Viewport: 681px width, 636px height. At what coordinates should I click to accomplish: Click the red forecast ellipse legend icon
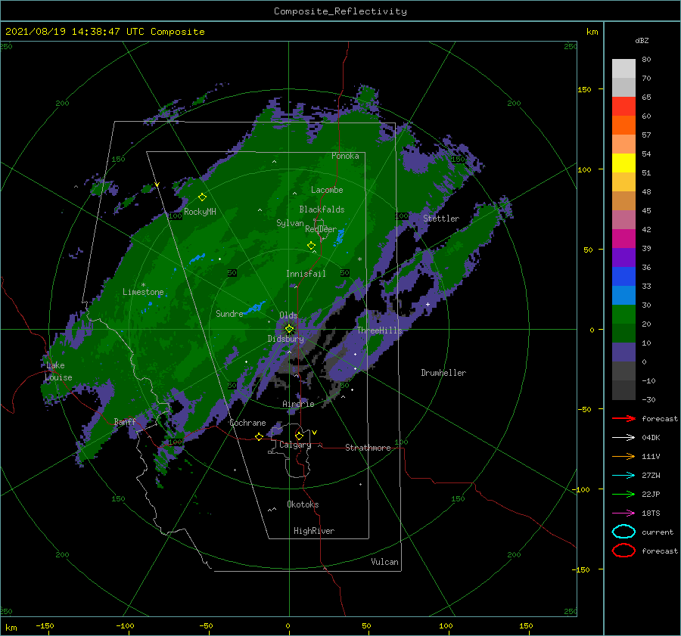(623, 551)
